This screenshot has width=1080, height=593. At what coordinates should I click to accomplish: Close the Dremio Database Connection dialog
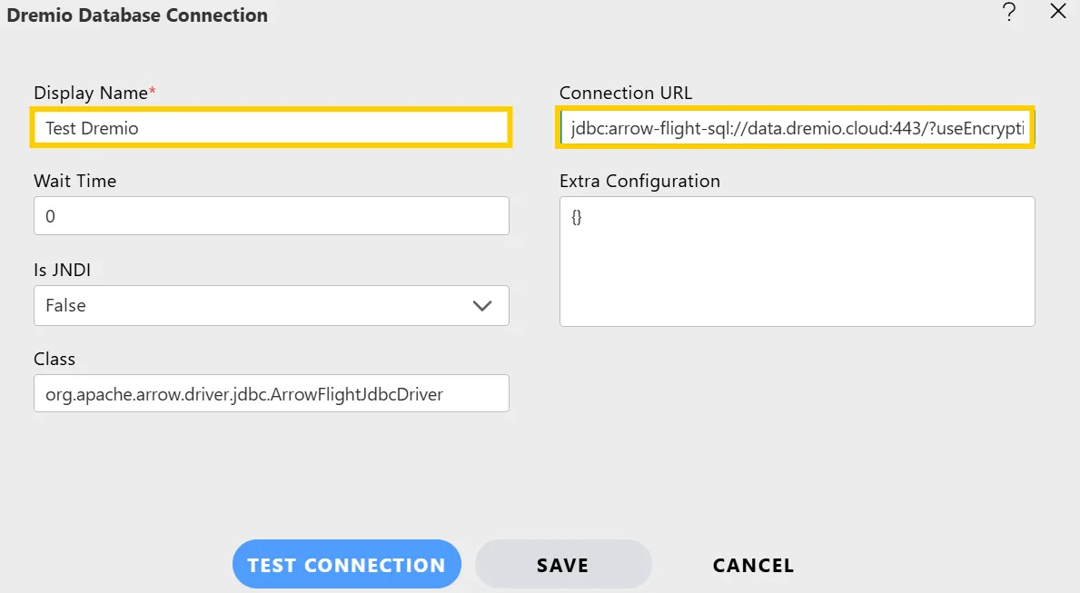(1058, 11)
